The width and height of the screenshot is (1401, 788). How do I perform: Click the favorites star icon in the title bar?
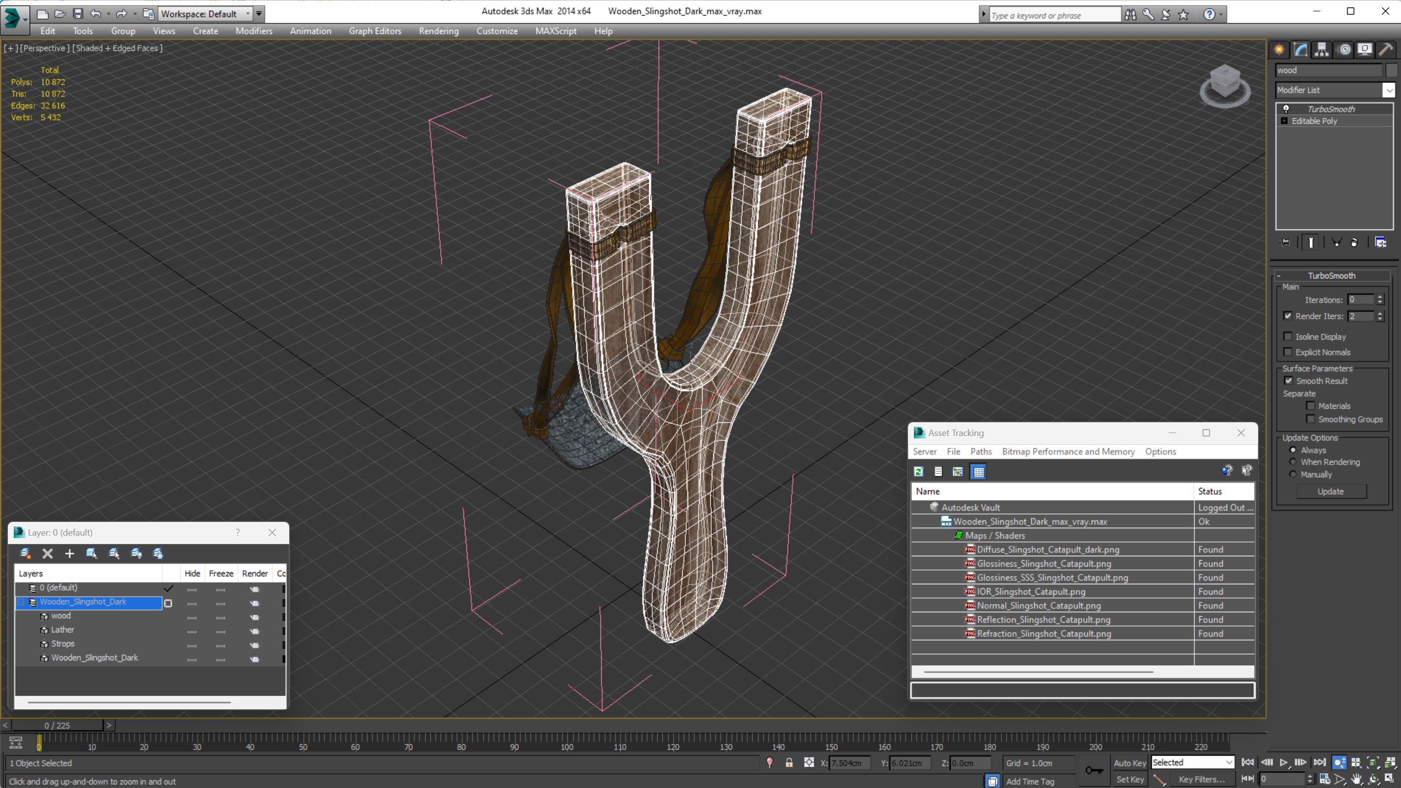1183,15
